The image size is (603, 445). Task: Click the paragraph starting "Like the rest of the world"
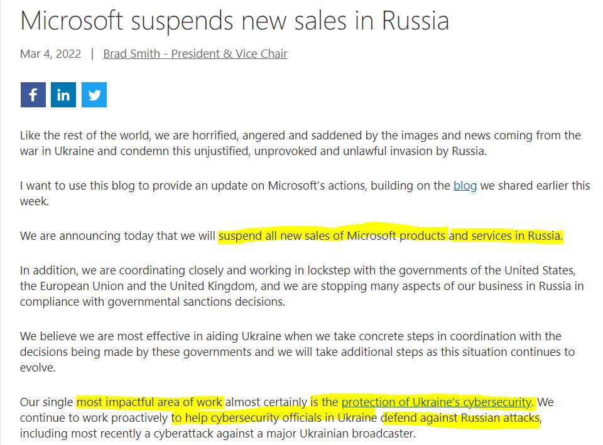coord(300,143)
